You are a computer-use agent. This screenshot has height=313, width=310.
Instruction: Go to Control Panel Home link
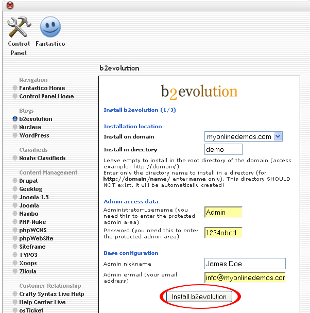pyautogui.click(x=46, y=96)
